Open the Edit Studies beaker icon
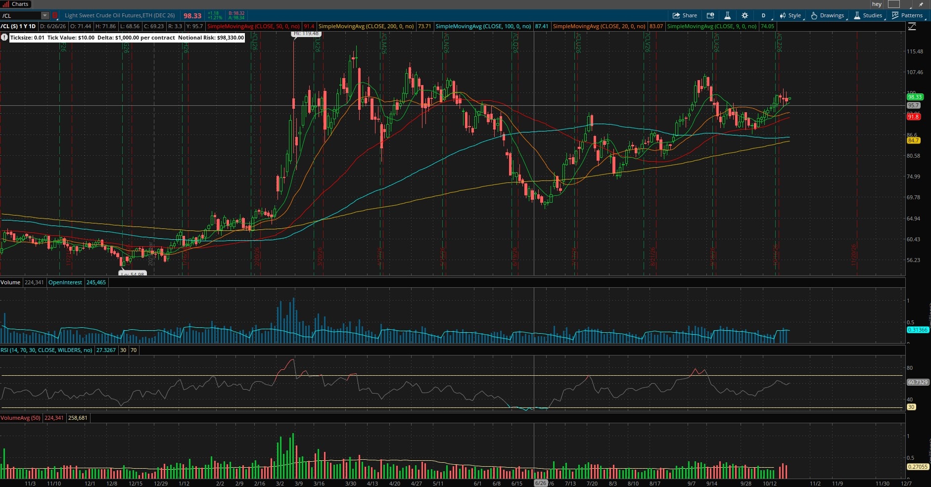This screenshot has width=931, height=487. pos(727,15)
